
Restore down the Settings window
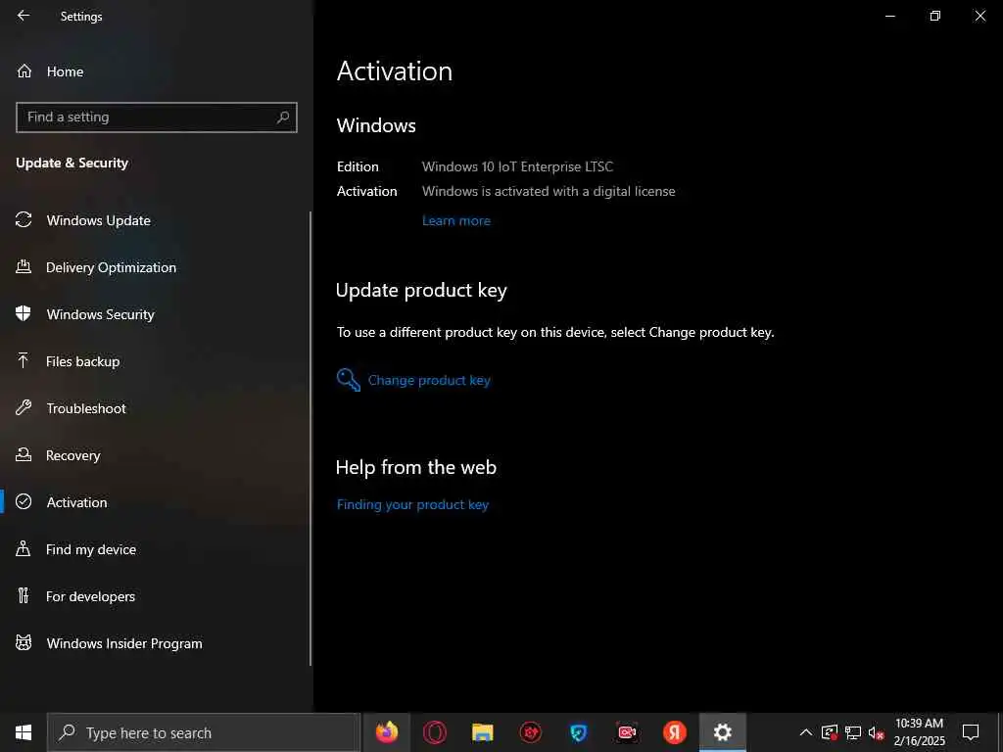point(935,16)
